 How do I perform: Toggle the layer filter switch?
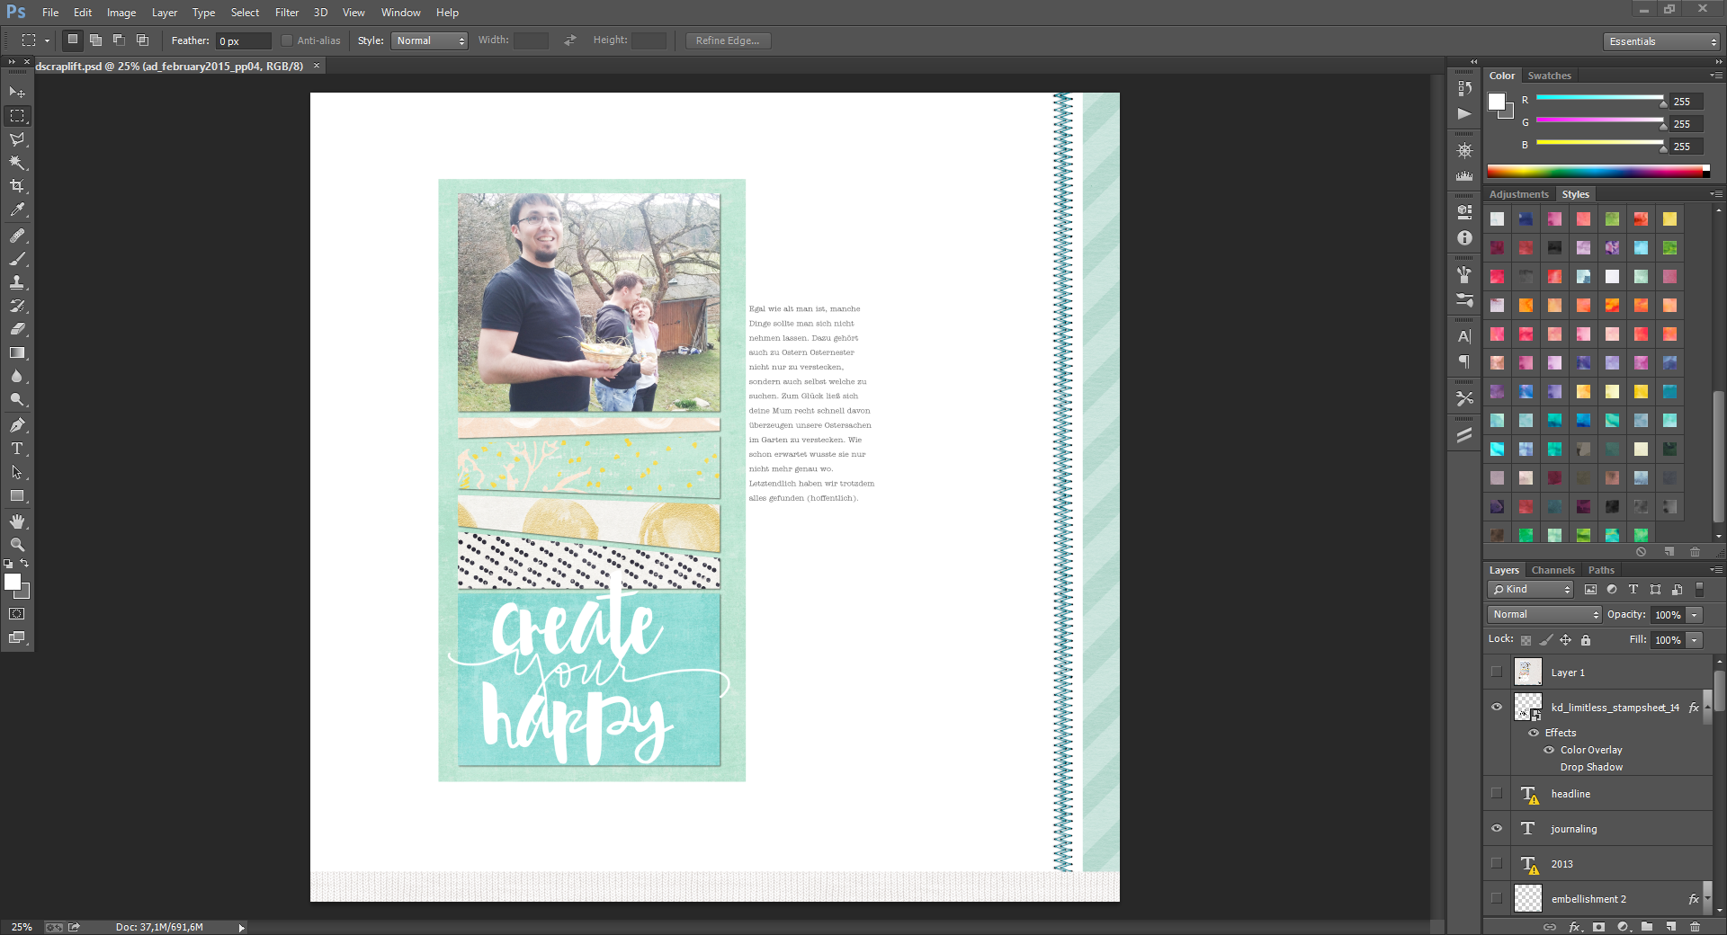pos(1699,589)
